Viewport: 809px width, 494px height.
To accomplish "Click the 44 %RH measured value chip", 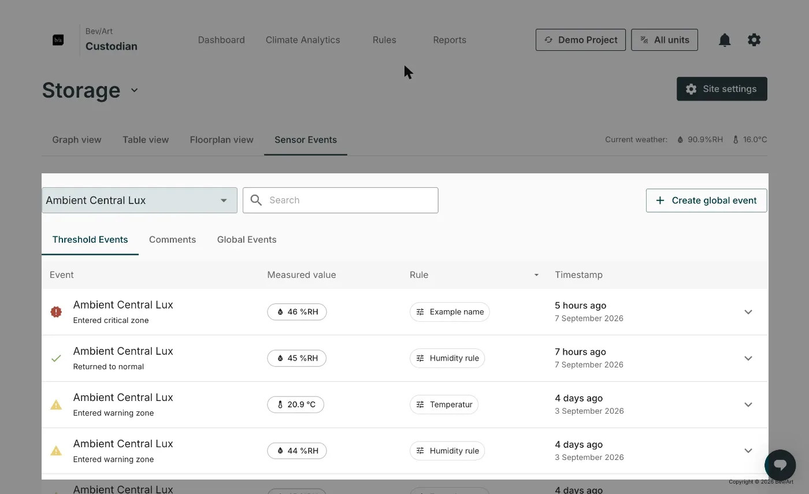I will pyautogui.click(x=297, y=451).
